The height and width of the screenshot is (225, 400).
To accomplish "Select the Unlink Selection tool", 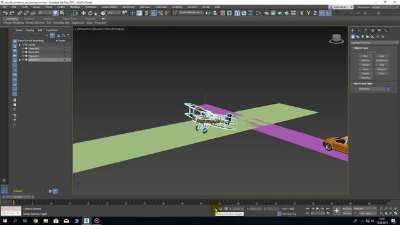I will pos(26,13).
